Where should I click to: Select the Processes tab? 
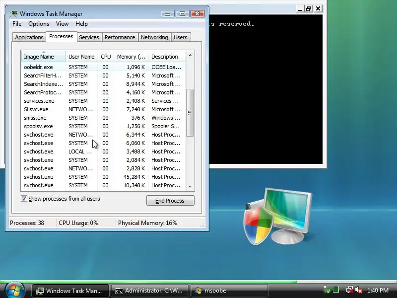pyautogui.click(x=61, y=36)
